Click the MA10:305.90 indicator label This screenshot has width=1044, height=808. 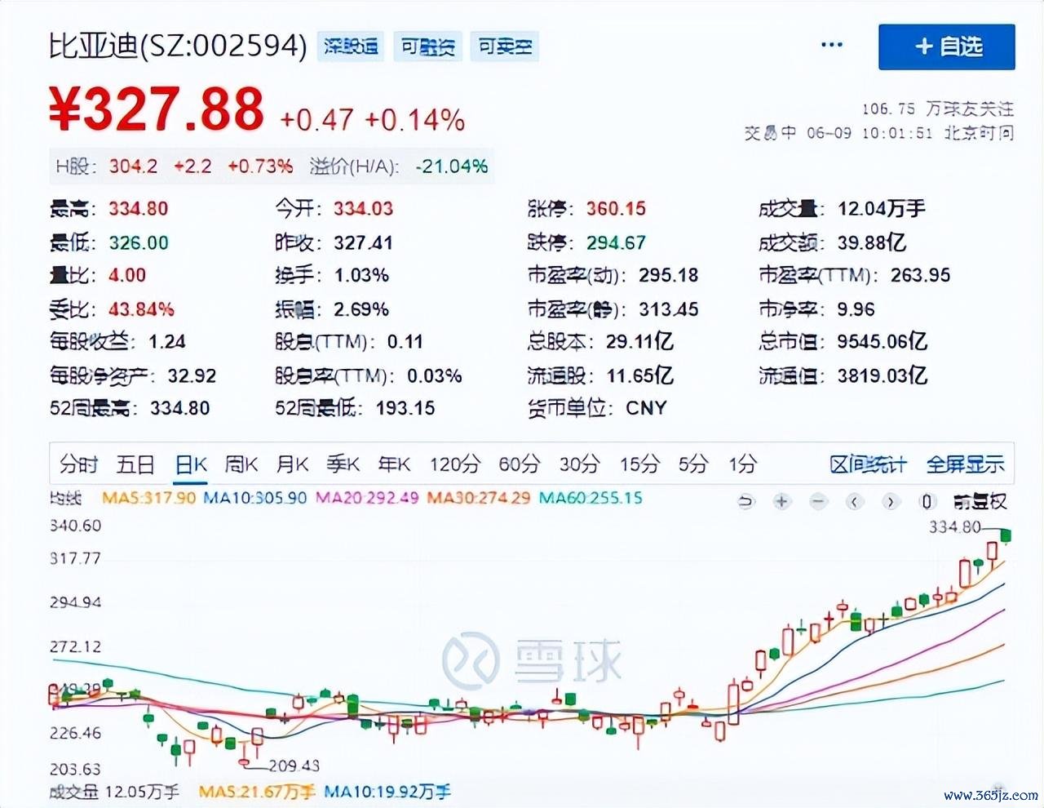254,497
